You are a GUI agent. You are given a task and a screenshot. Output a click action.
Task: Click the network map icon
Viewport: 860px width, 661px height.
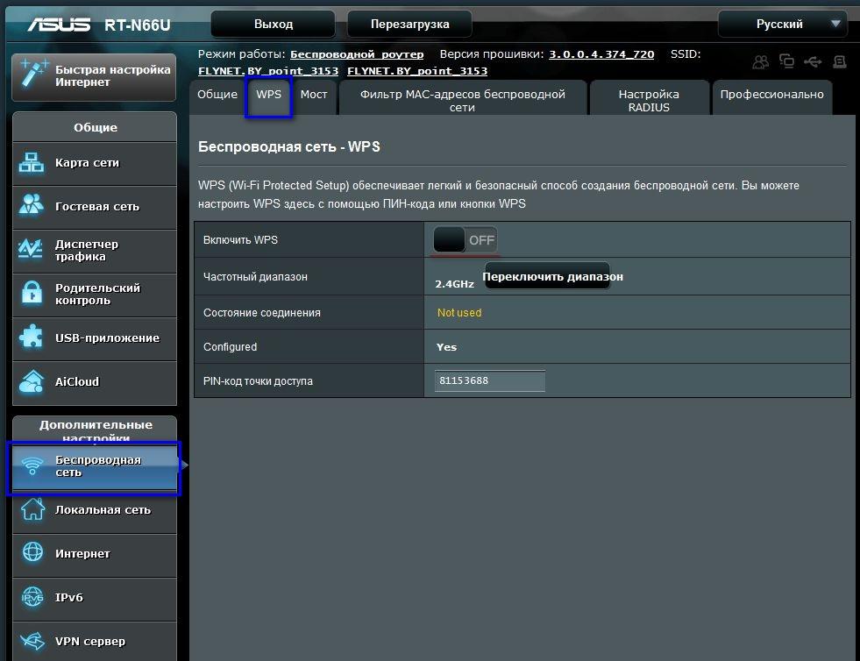pos(32,162)
